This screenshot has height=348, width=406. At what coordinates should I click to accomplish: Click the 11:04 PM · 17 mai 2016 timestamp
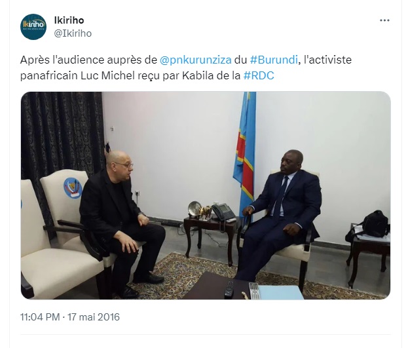(70, 317)
